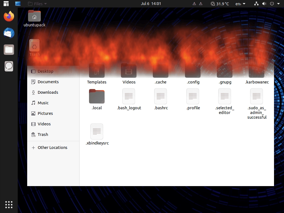Select Videos in the Files sidebar
Screen dimensions: 284x213
[x=53, y=124]
